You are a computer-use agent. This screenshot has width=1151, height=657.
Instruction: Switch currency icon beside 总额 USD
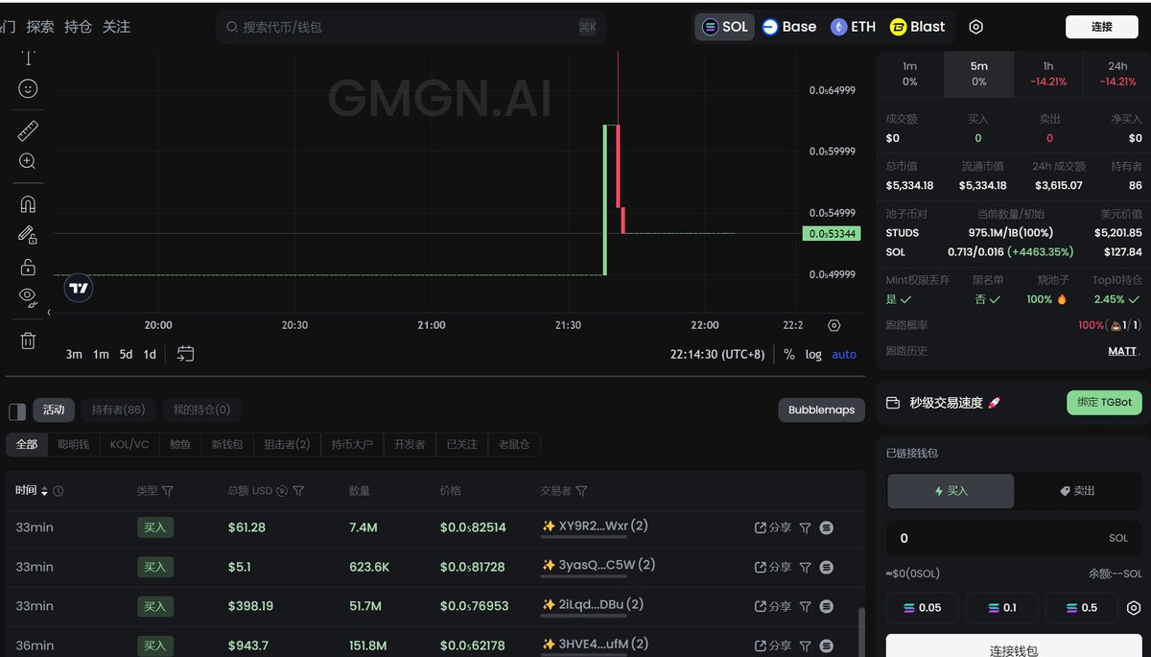pyautogui.click(x=282, y=491)
